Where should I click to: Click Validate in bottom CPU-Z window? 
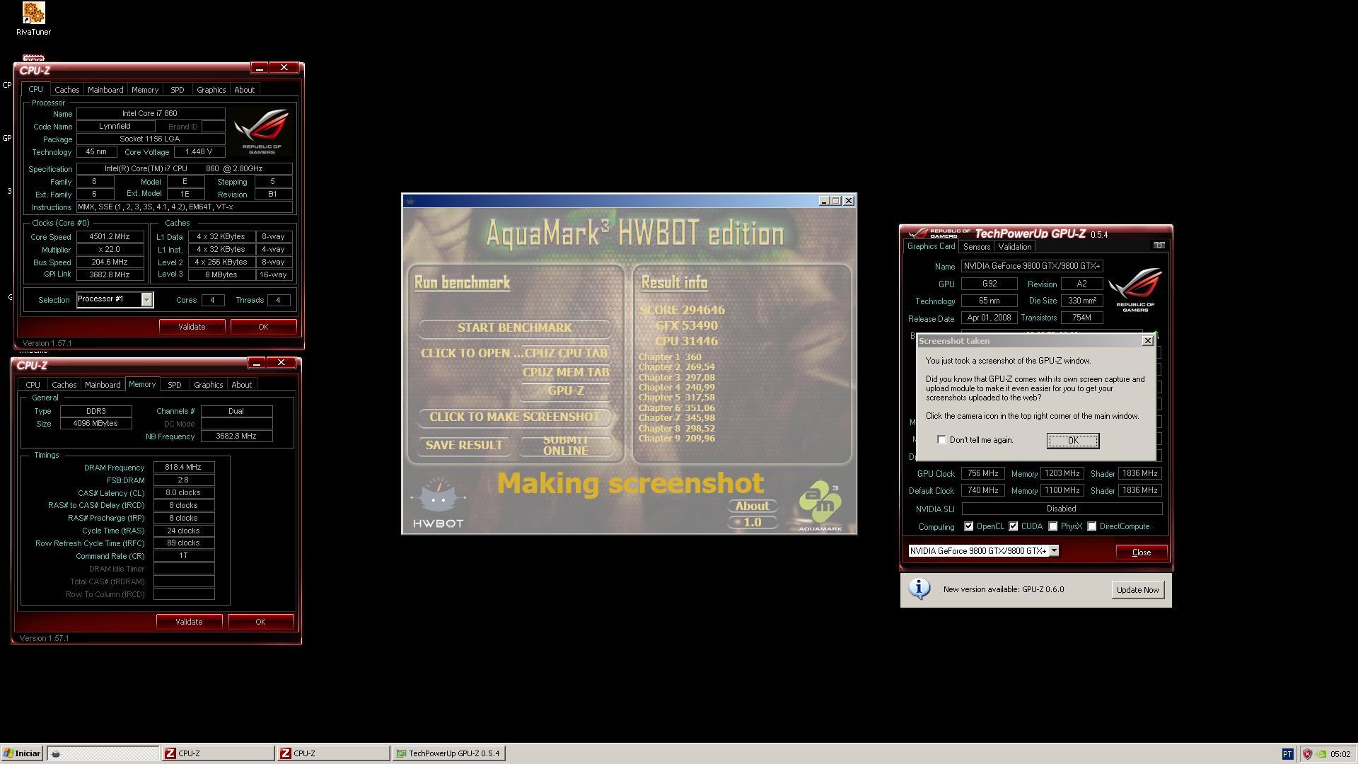189,622
